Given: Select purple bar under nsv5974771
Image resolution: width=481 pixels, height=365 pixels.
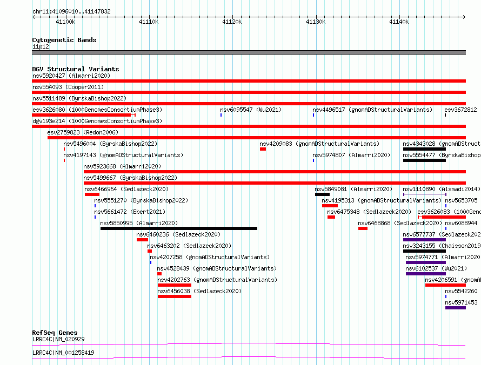Looking at the screenshot, I should coord(426,262).
